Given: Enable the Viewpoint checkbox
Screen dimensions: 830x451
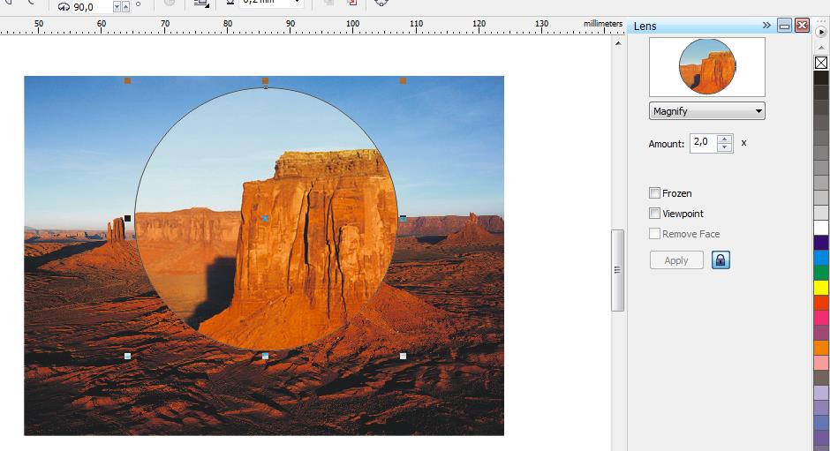Looking at the screenshot, I should click(655, 214).
